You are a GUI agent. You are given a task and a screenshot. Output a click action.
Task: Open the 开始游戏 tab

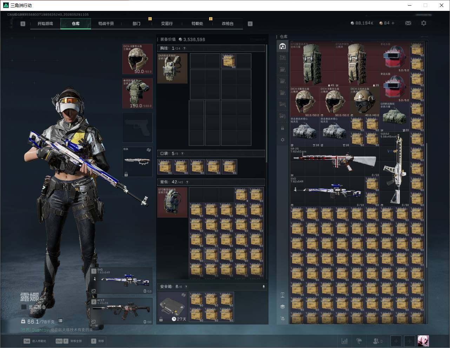(x=45, y=24)
